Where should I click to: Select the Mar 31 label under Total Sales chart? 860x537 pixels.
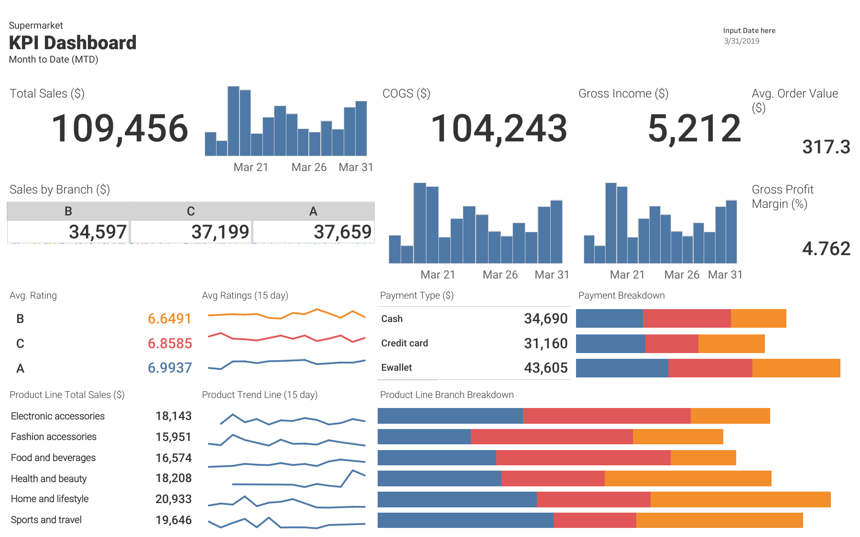(356, 167)
